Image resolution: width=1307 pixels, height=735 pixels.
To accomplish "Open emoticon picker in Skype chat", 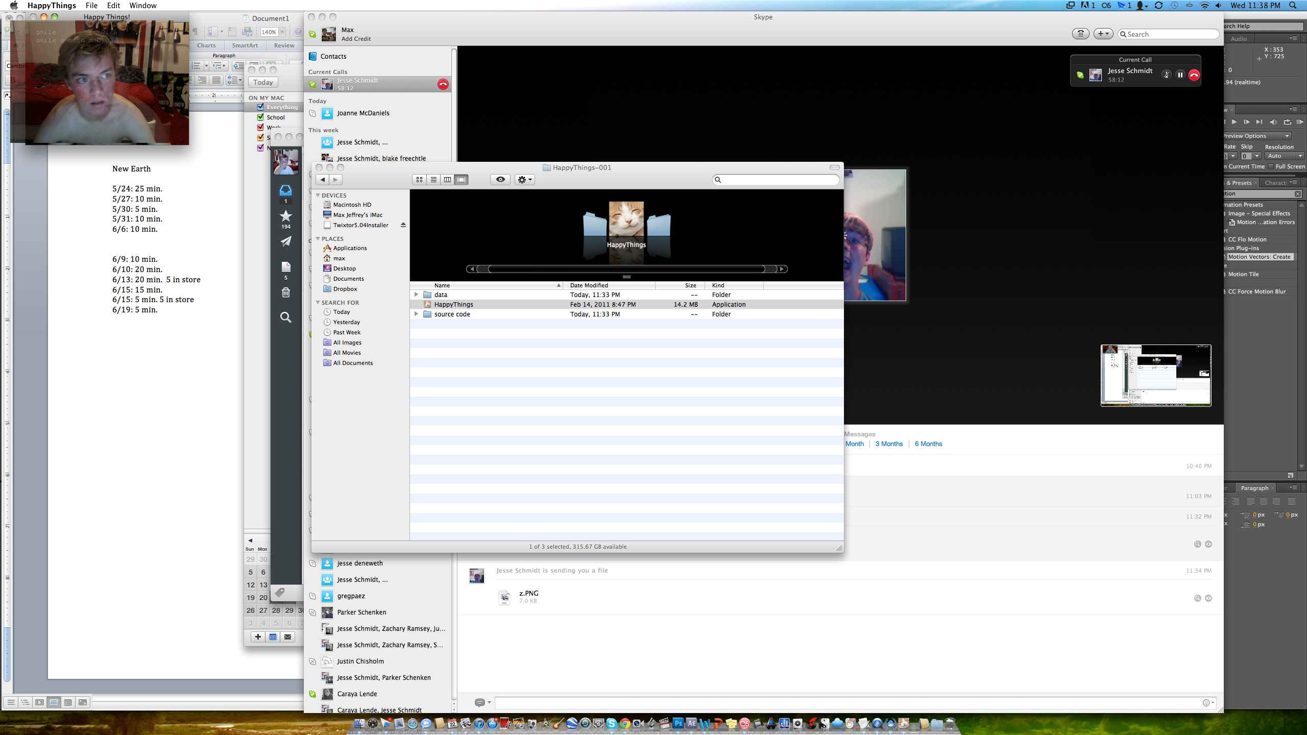I will point(1208,703).
